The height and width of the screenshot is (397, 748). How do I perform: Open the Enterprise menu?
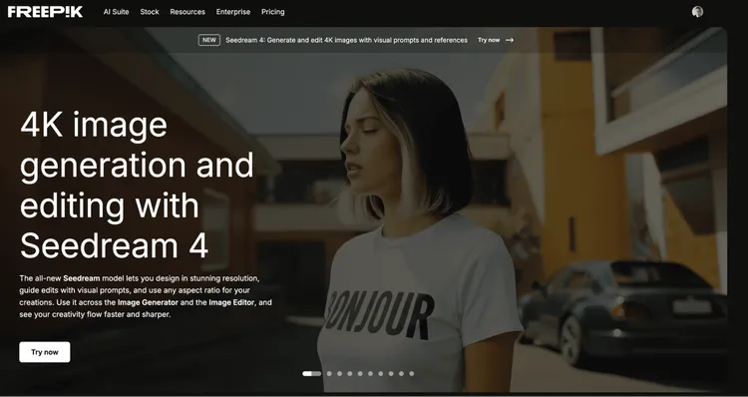(233, 12)
